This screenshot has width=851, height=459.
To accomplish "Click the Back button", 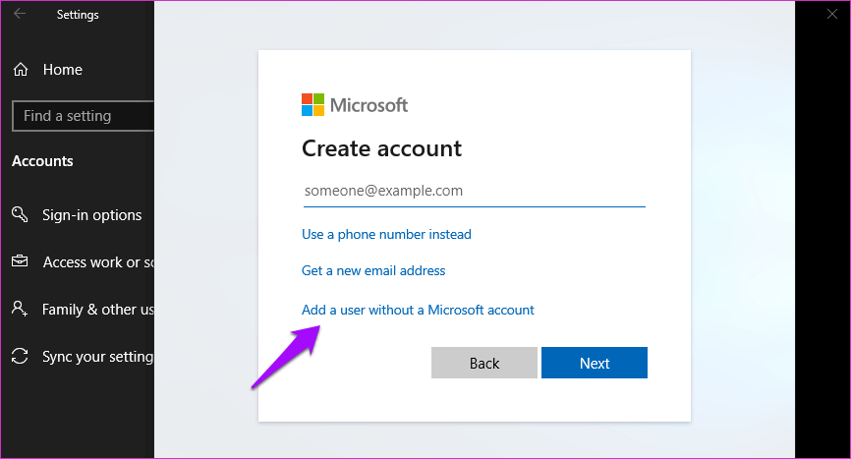I will (x=484, y=363).
